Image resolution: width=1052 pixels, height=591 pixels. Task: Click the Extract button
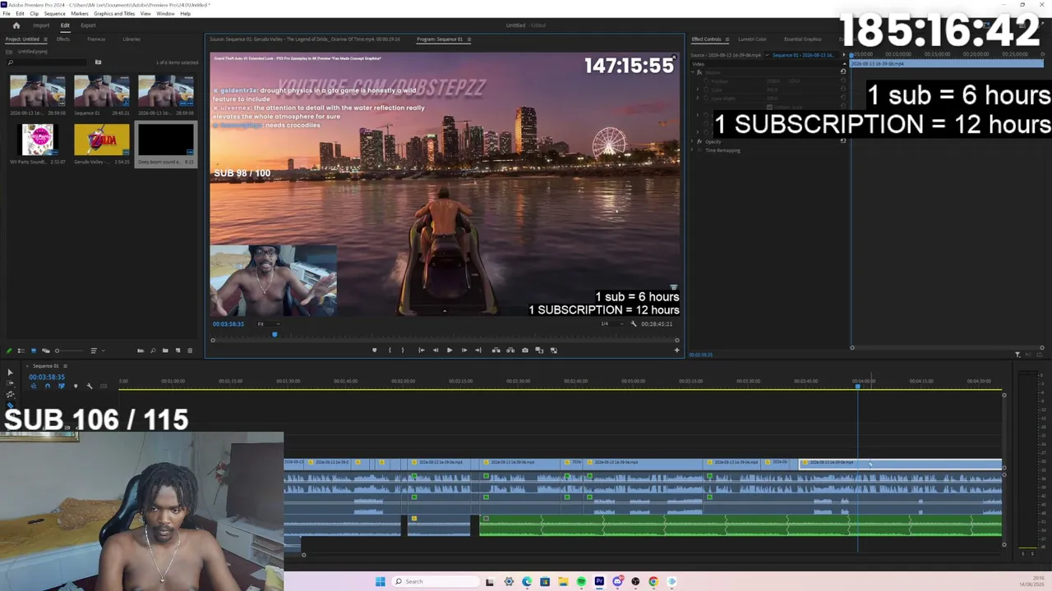pos(510,350)
